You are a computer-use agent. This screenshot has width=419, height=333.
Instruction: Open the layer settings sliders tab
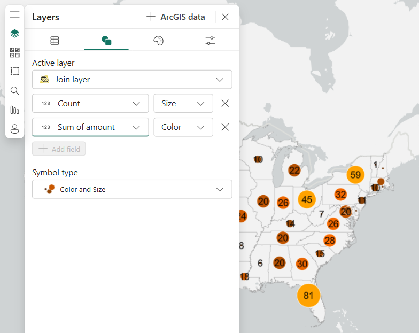pos(210,41)
